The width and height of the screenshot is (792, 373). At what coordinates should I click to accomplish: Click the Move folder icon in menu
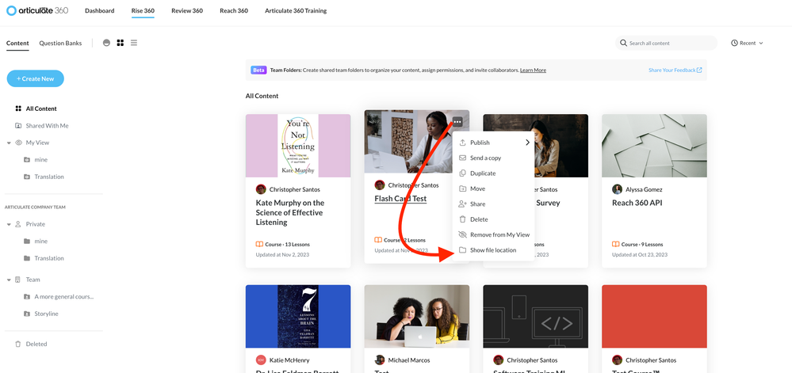462,188
